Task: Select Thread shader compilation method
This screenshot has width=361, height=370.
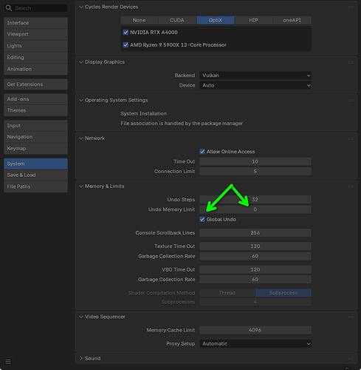Action: (x=227, y=293)
